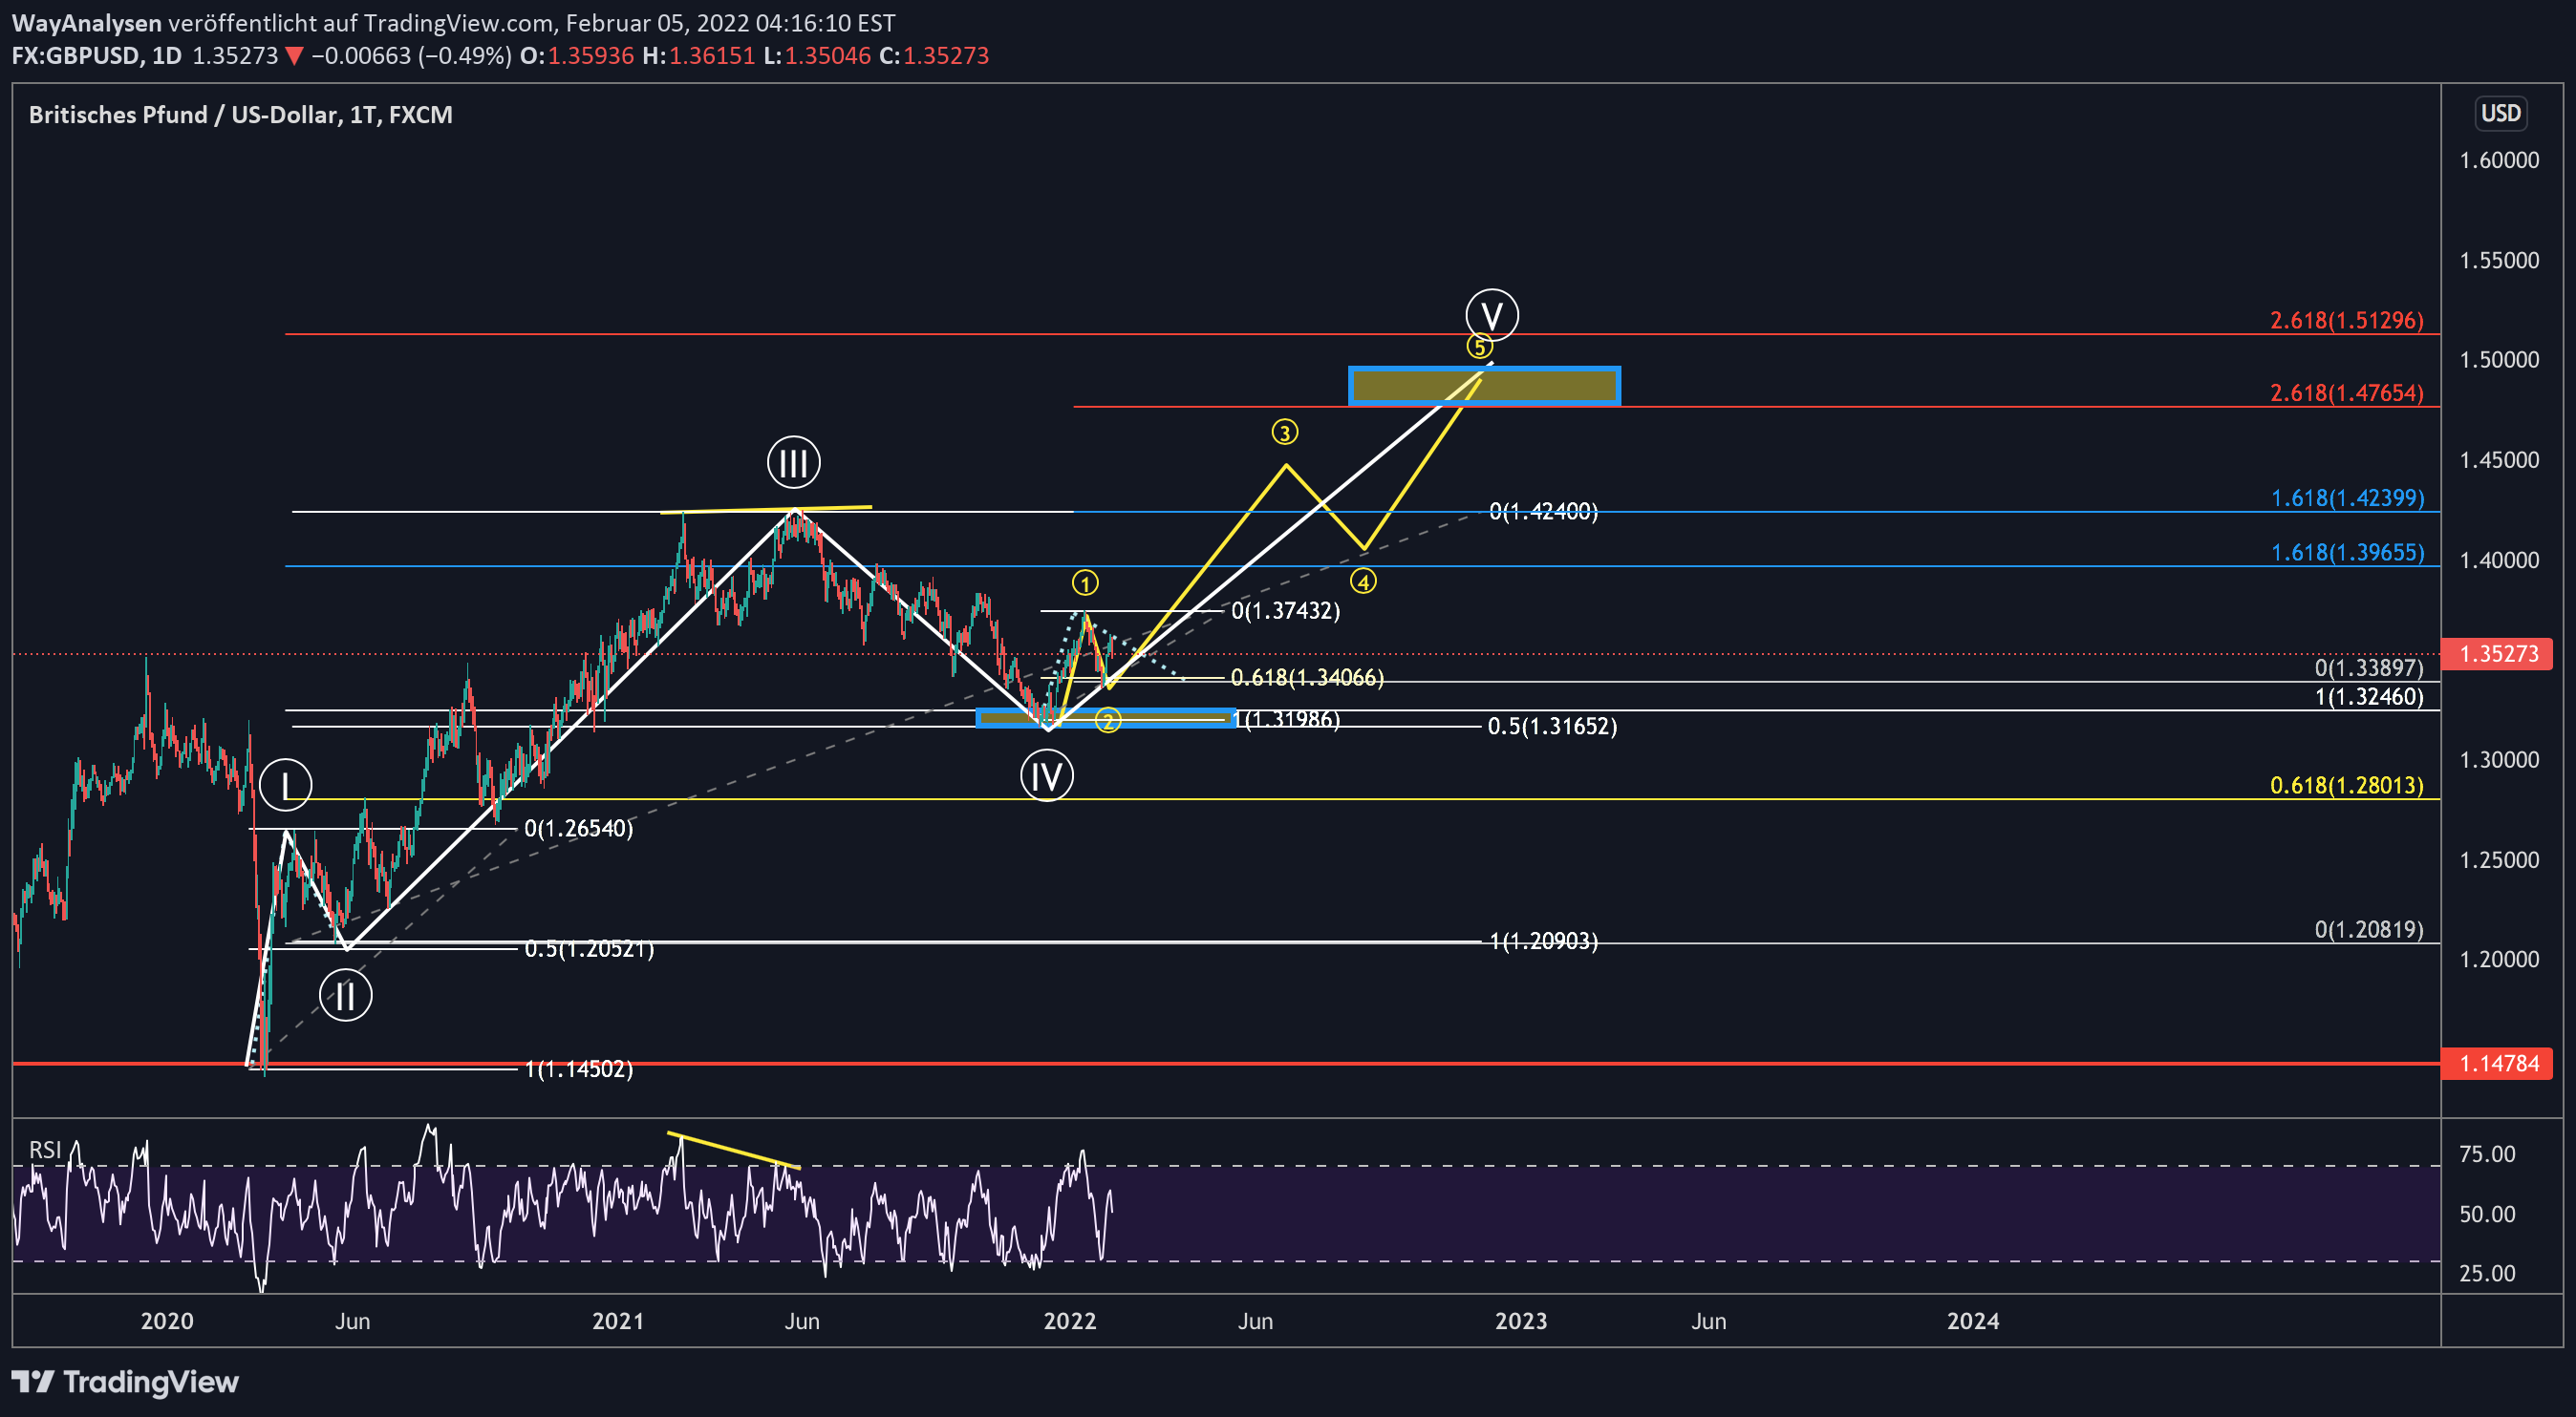Select the yellow circled ③ wave marker

click(x=1285, y=432)
